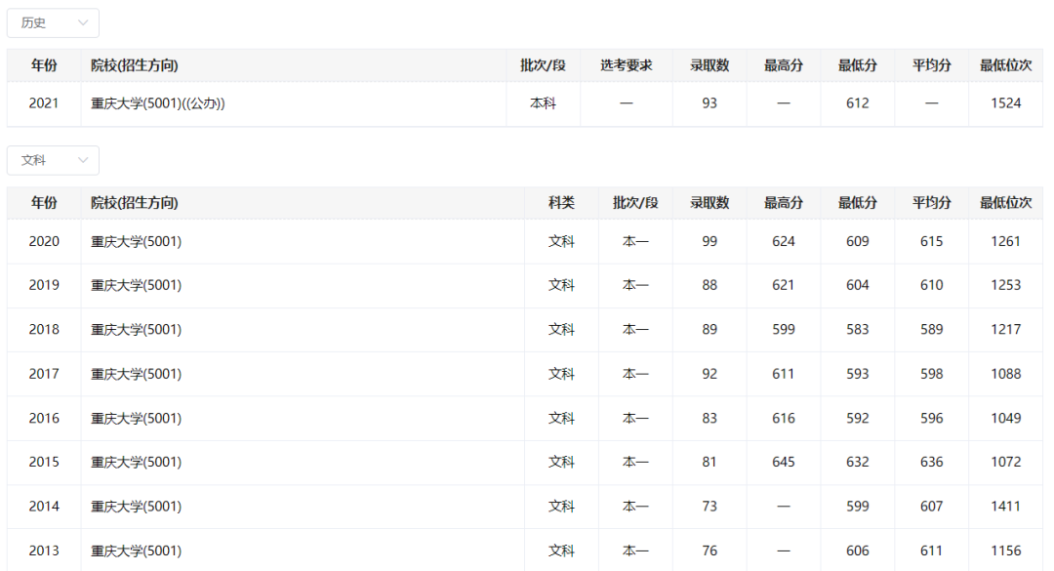1054x571 pixels.
Task: Click the 最低位次 header in 文科 table
Action: click(1005, 203)
